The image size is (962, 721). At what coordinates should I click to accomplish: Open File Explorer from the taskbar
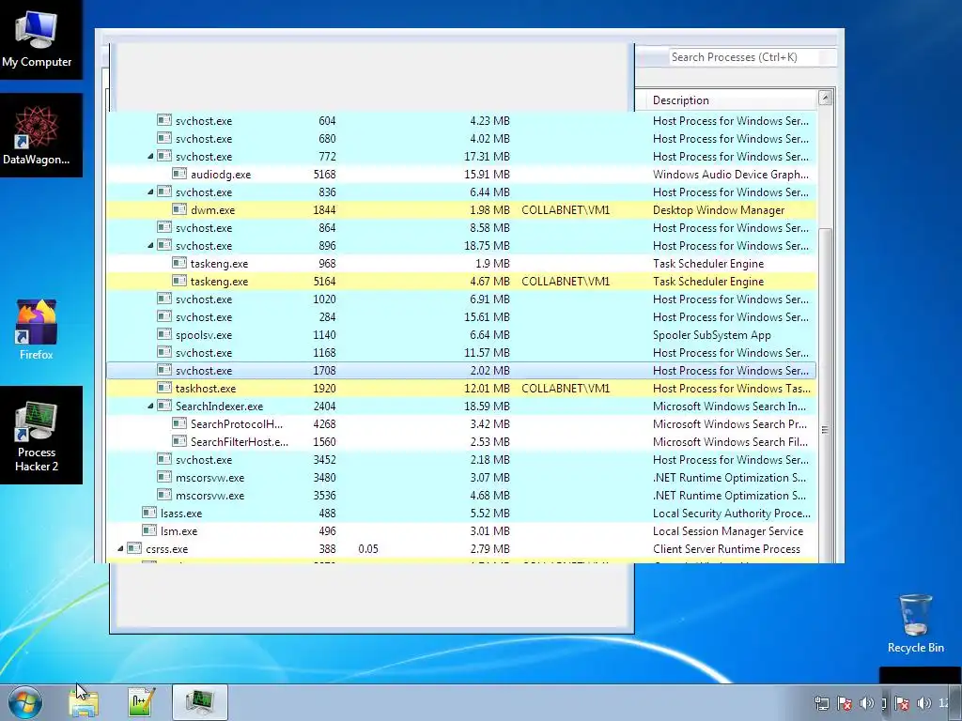(84, 702)
